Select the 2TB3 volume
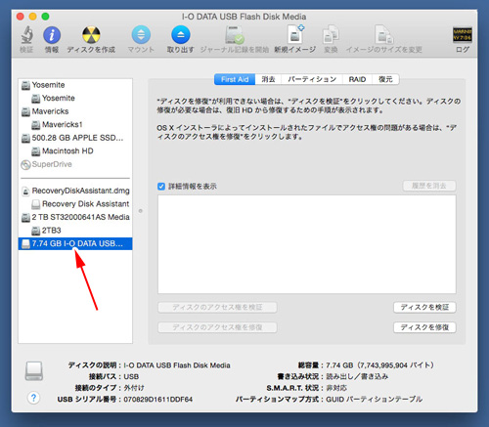 75,231
